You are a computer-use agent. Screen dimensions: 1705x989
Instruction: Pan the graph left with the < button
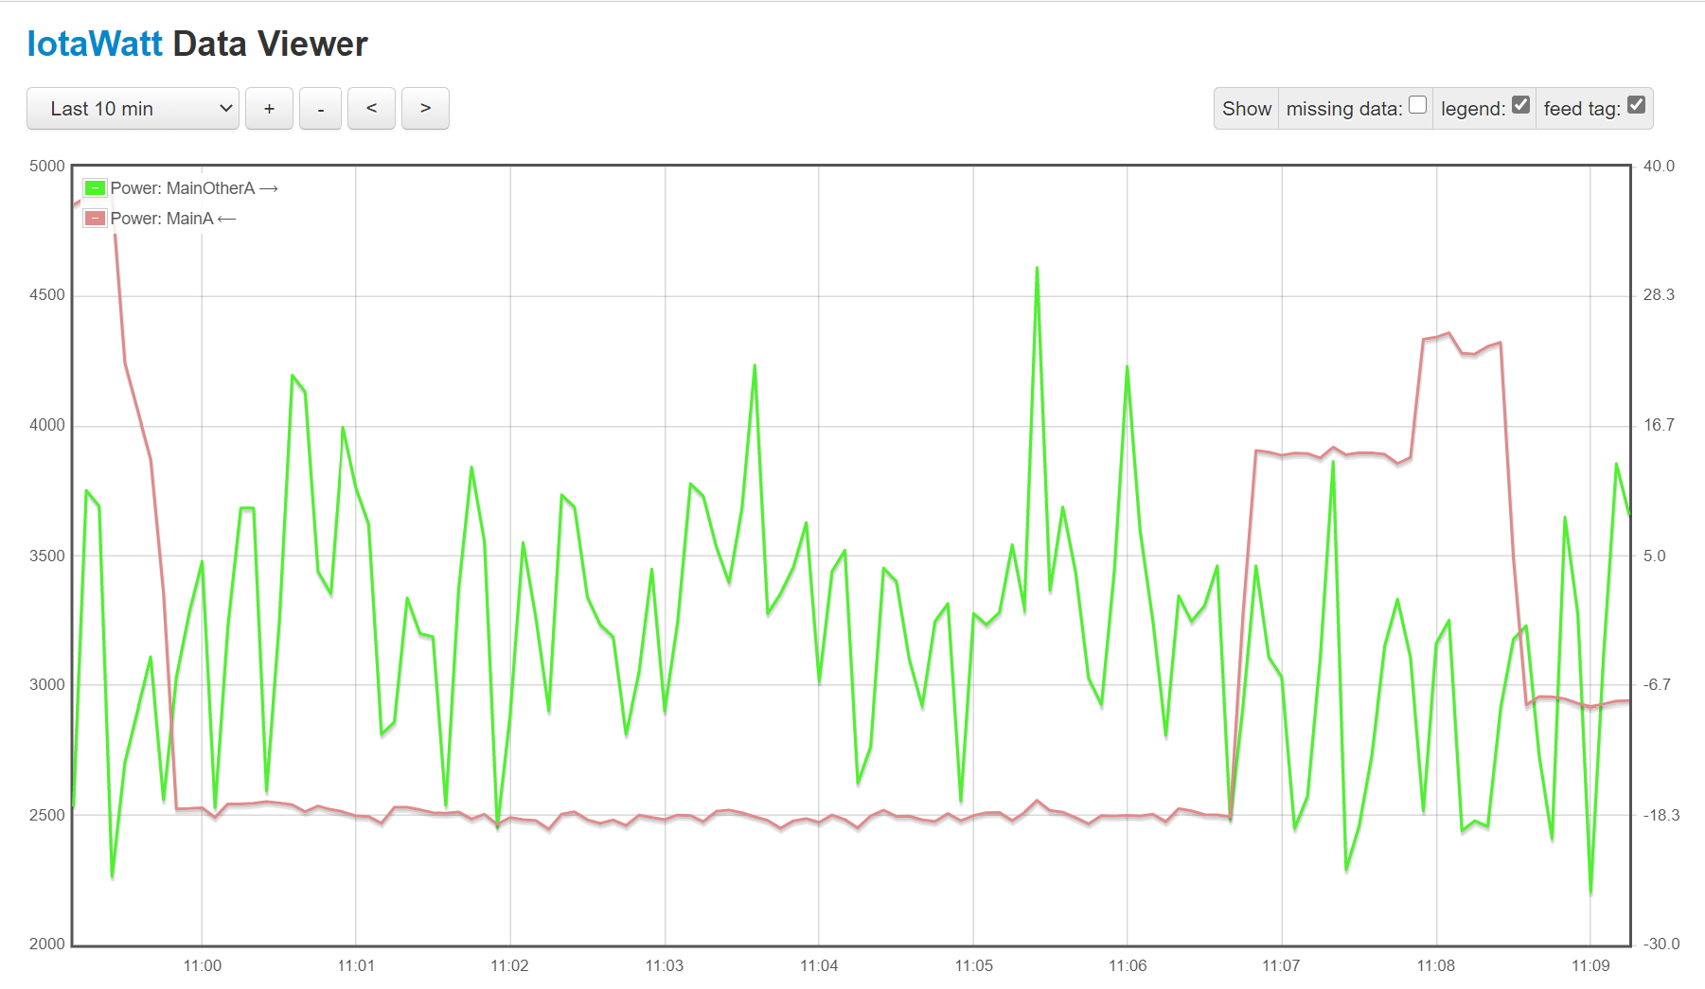point(371,109)
